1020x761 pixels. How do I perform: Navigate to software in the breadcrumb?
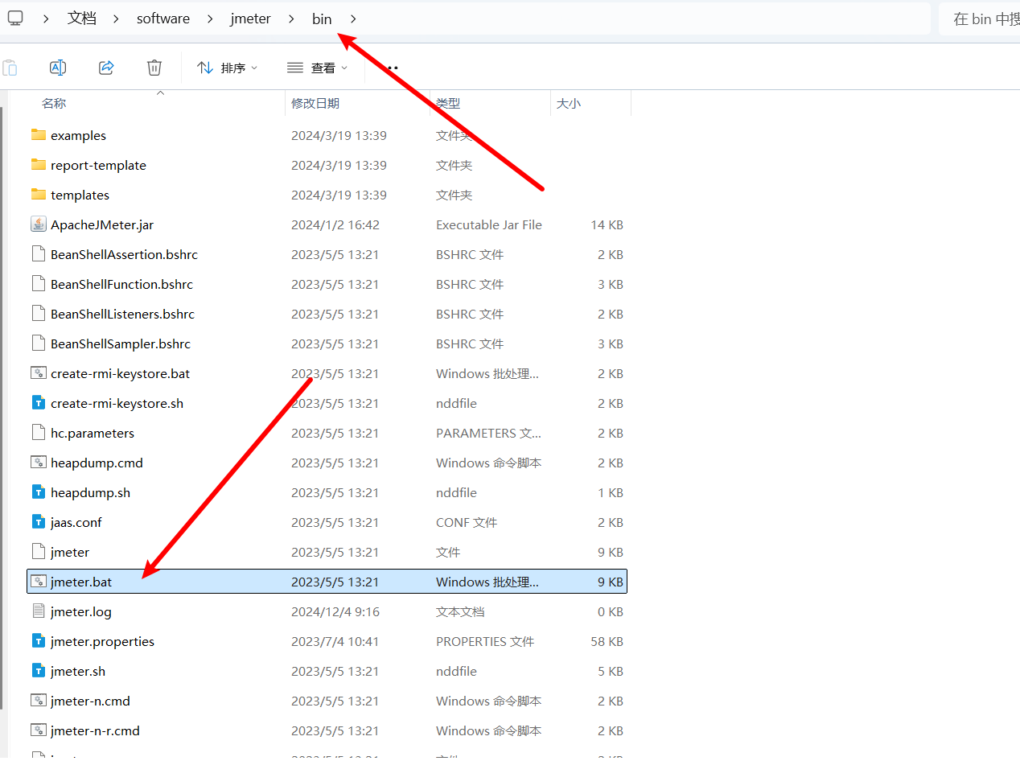(163, 19)
